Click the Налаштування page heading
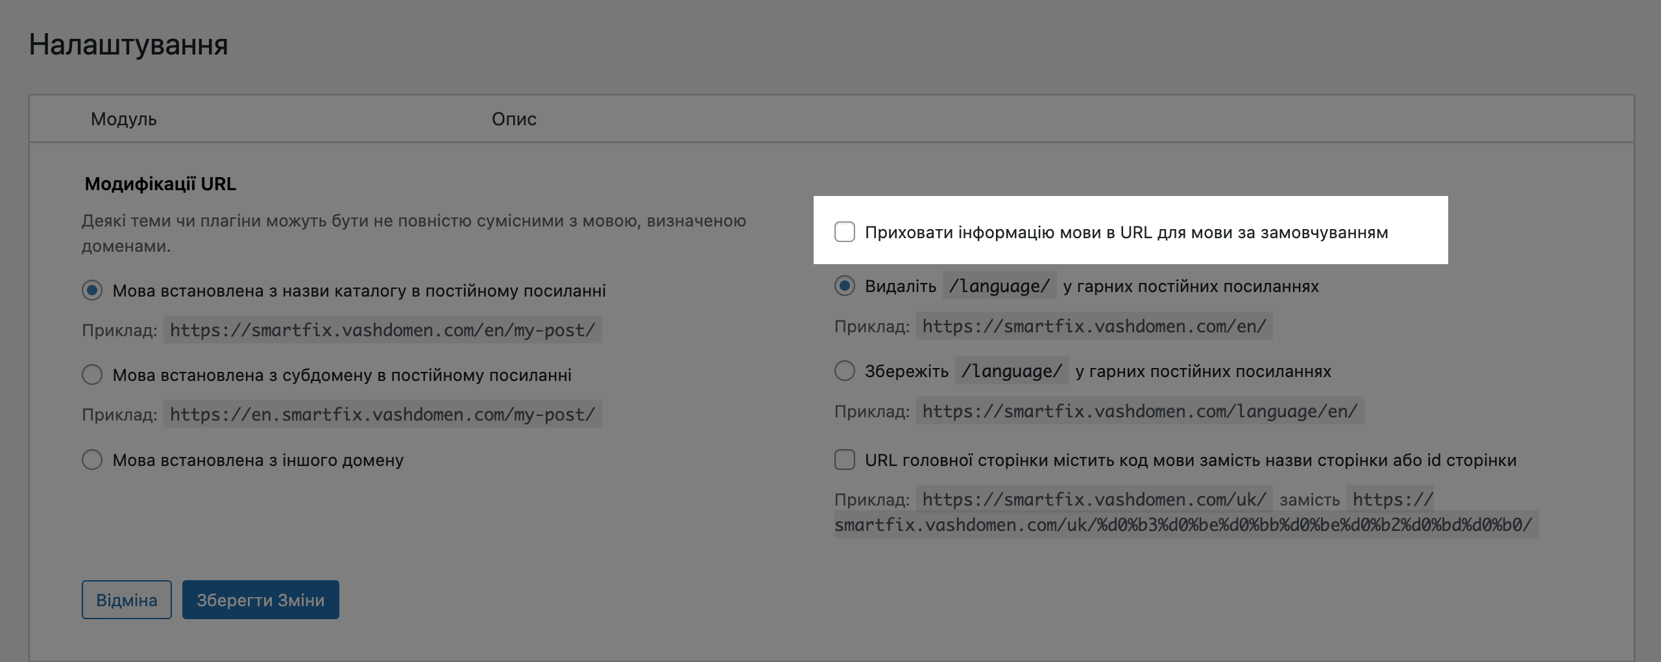The height and width of the screenshot is (662, 1661). (x=128, y=45)
